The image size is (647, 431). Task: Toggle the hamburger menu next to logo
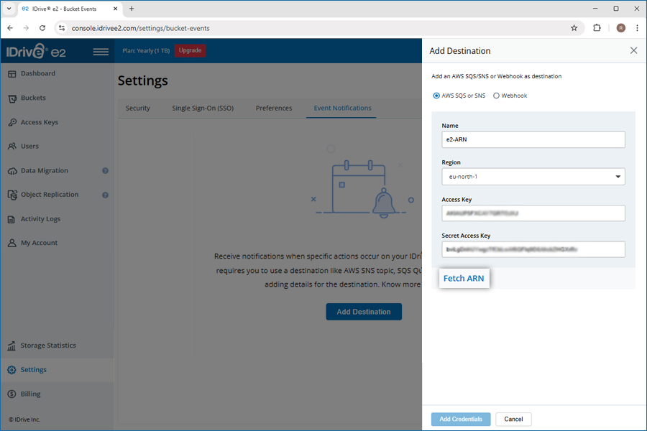point(101,52)
